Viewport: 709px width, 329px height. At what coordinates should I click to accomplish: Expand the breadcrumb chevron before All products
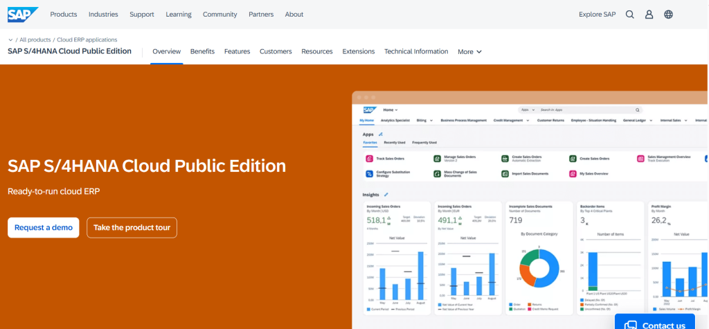pyautogui.click(x=10, y=39)
